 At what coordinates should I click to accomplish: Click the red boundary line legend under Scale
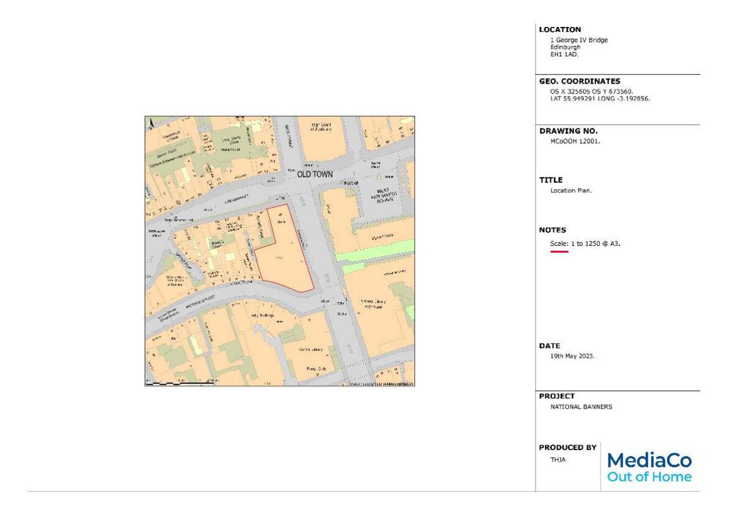tap(559, 252)
